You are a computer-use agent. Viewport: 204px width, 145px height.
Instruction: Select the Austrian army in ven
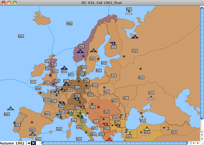pos(80,116)
